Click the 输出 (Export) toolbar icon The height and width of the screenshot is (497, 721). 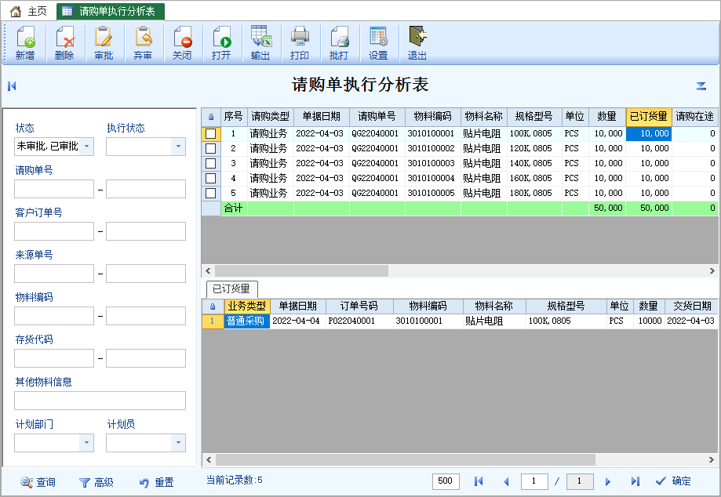pyautogui.click(x=260, y=43)
